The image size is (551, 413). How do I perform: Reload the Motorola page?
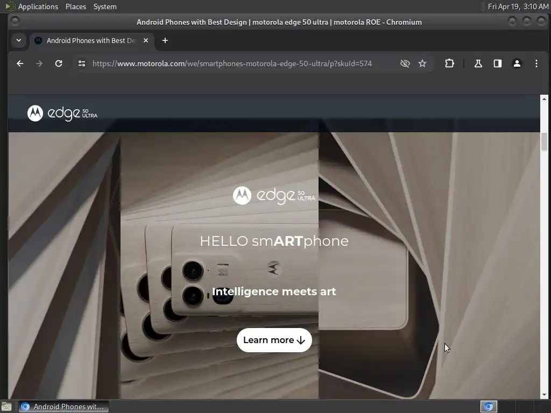pyautogui.click(x=59, y=63)
